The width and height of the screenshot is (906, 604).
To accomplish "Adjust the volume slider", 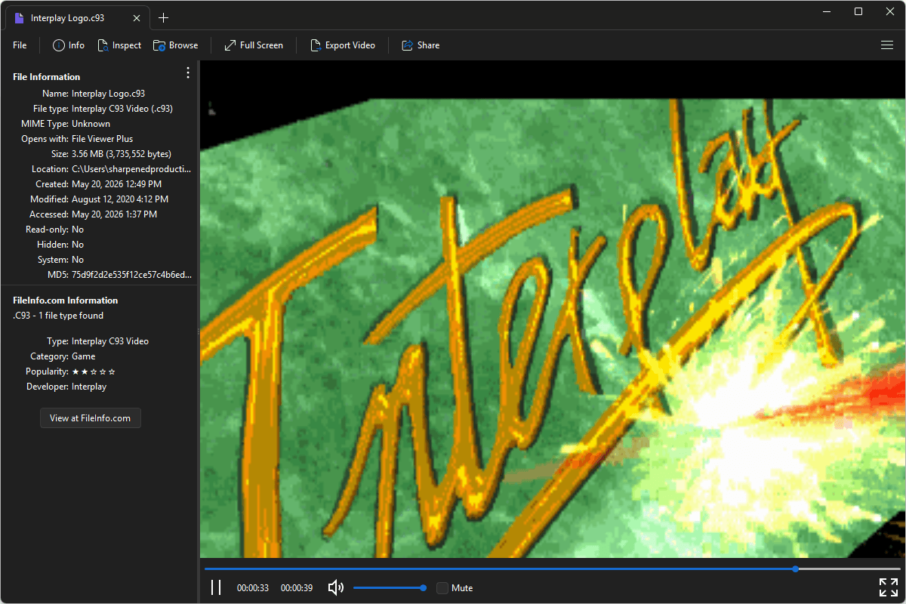I will 390,587.
